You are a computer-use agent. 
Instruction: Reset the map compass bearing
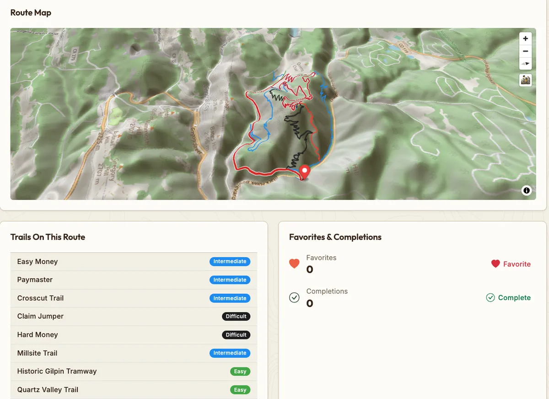(x=526, y=64)
